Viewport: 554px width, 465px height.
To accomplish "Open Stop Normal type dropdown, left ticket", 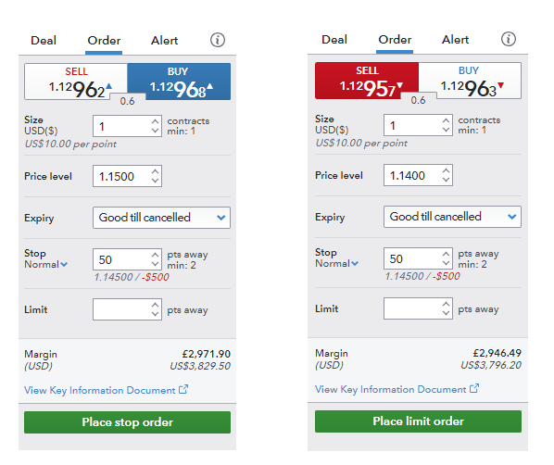I will pos(45,264).
